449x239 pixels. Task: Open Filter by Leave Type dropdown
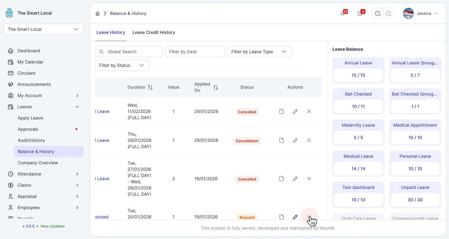point(259,52)
